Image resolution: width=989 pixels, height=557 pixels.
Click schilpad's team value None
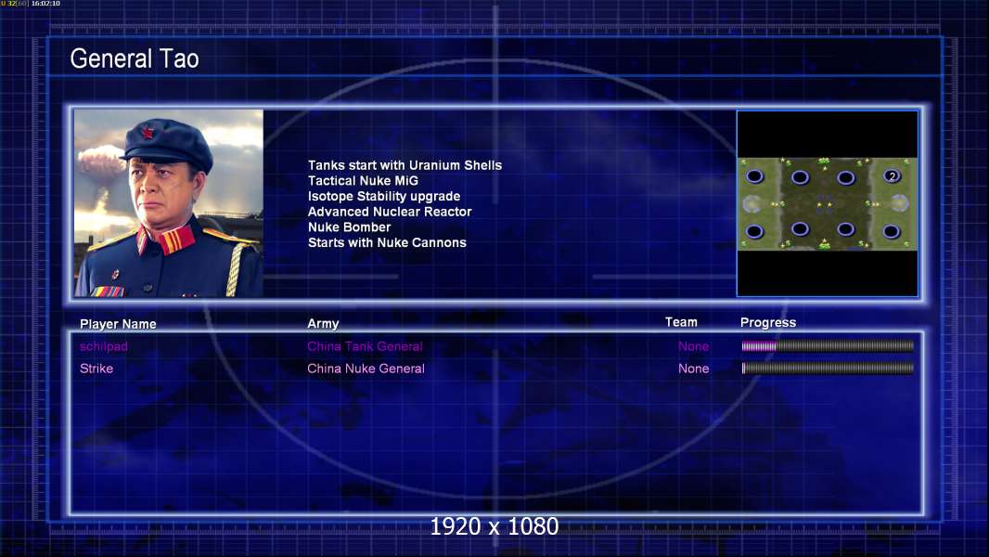point(693,346)
